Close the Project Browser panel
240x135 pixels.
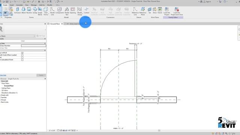(45, 79)
